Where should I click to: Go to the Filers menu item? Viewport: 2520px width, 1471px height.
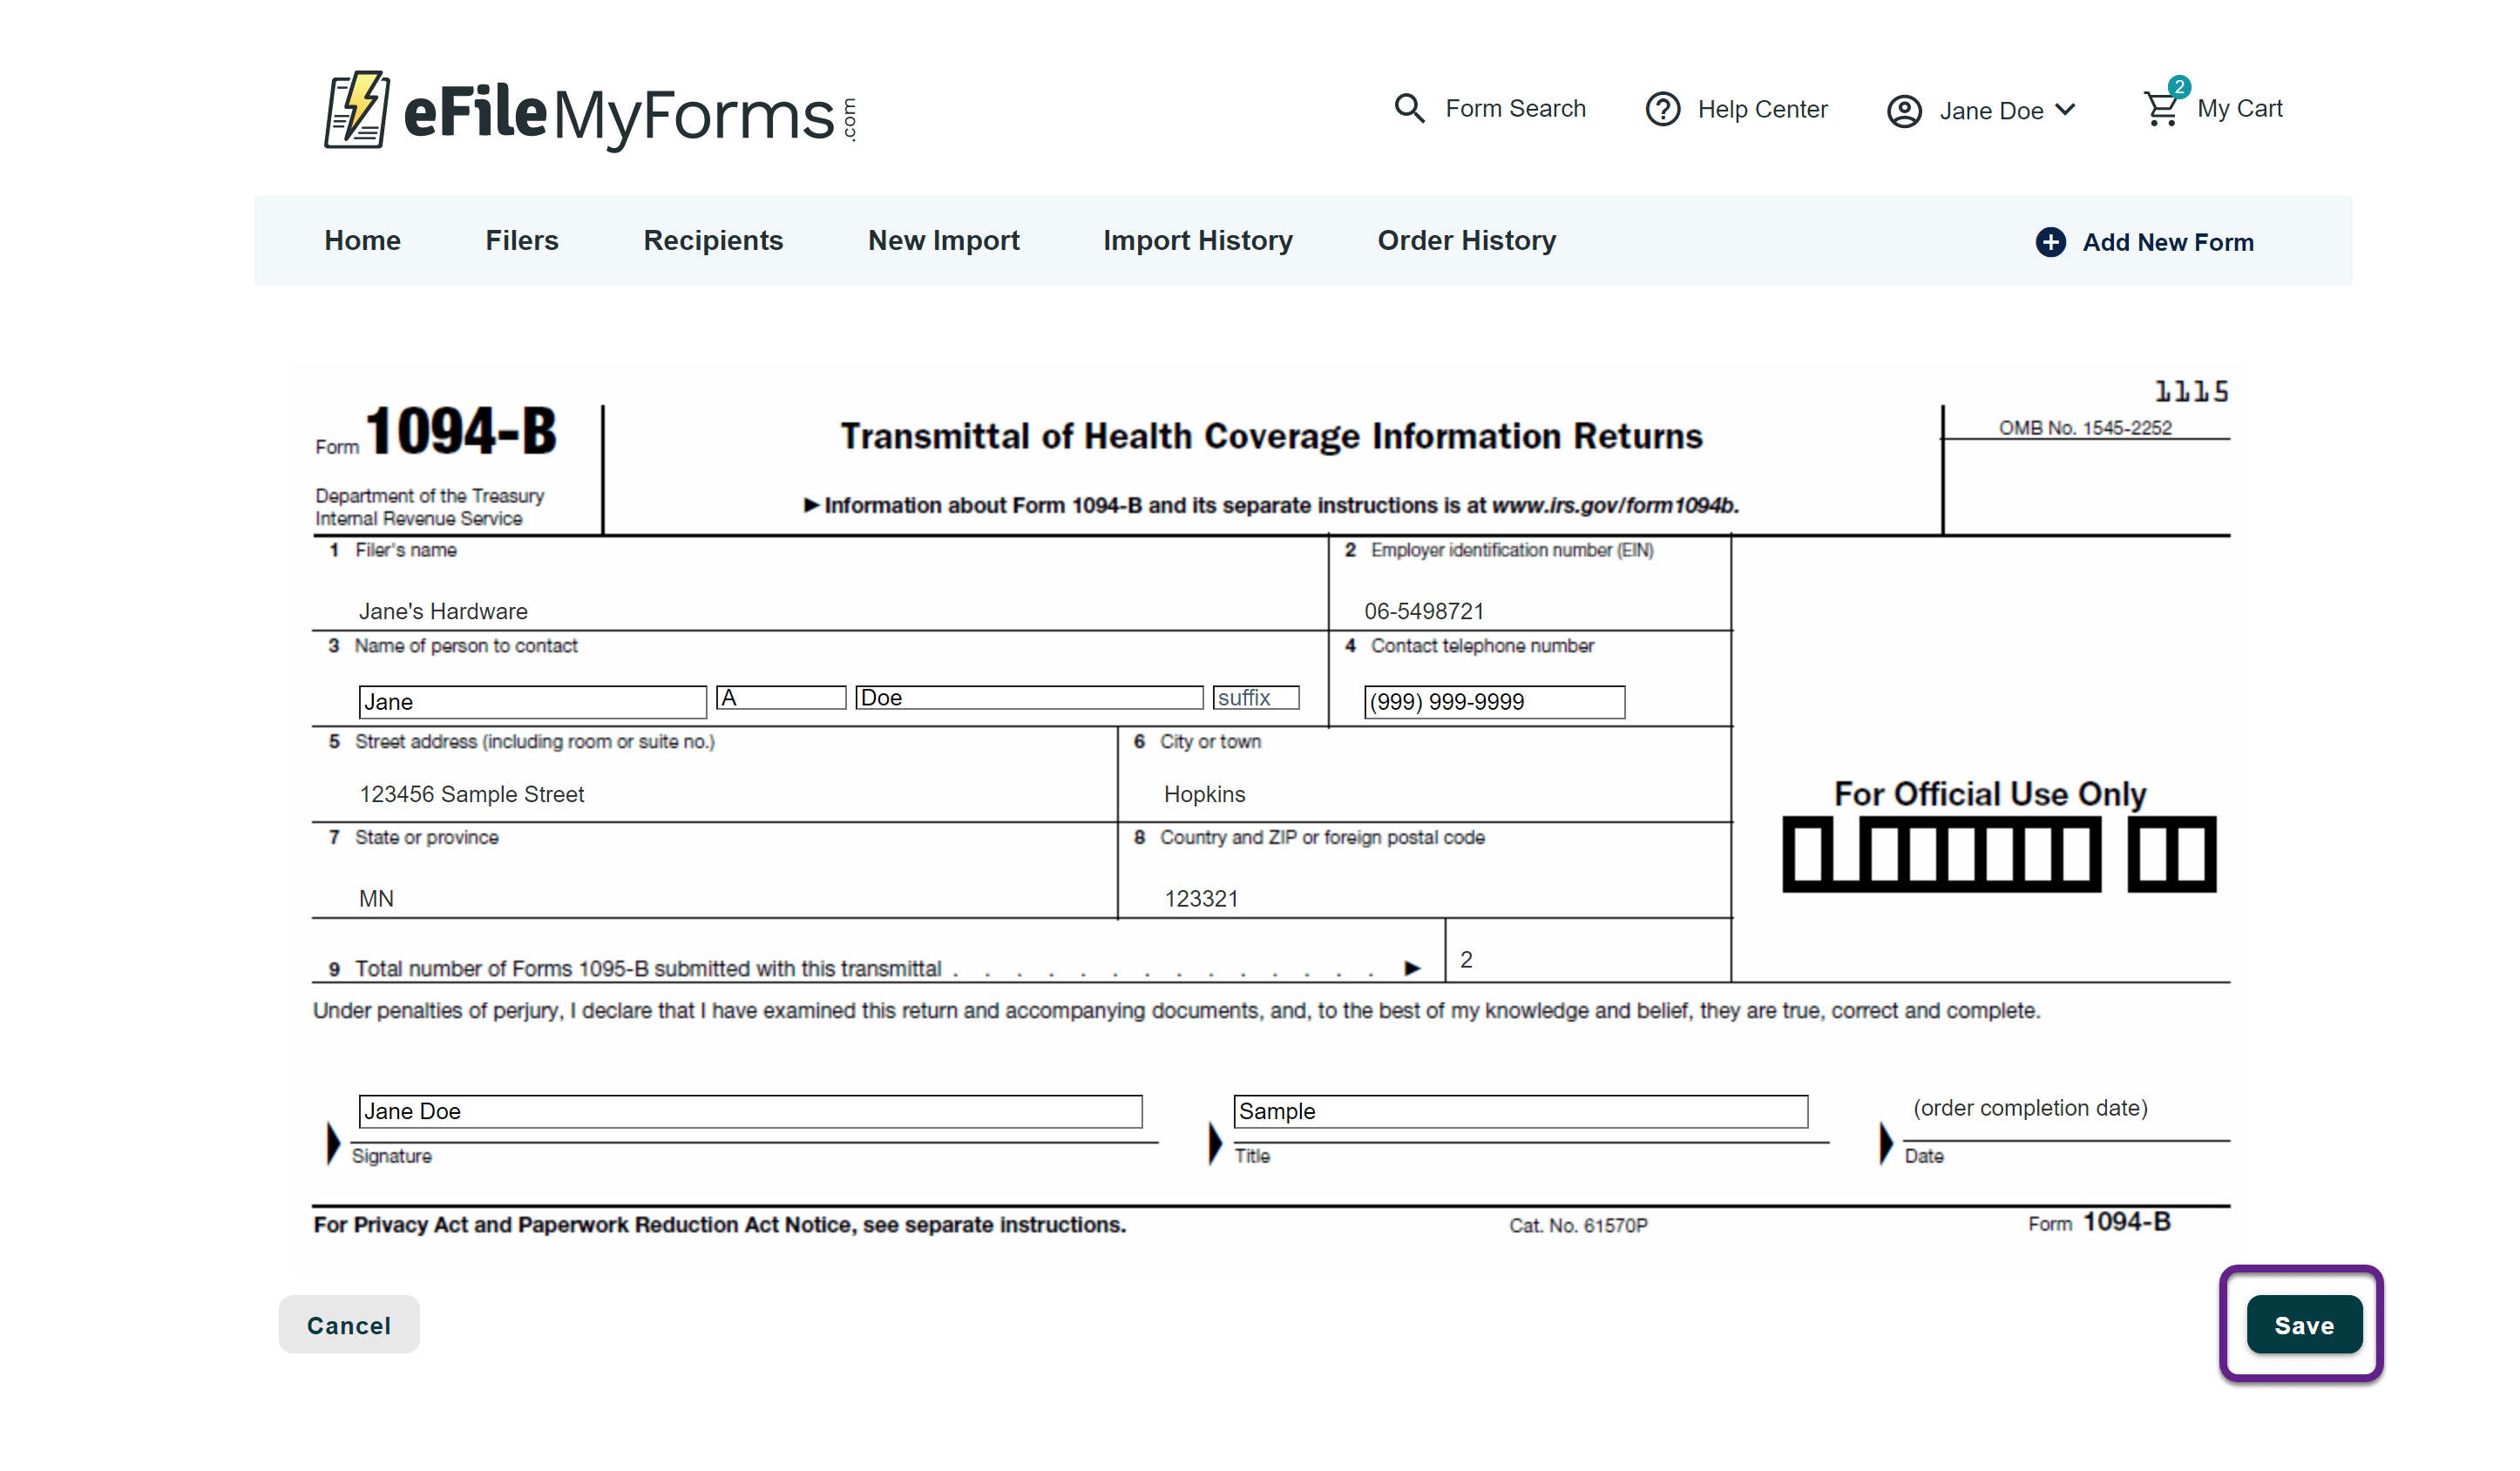[521, 241]
